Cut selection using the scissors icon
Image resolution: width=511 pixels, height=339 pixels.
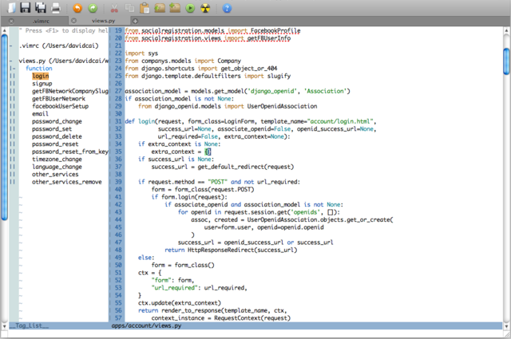tap(113, 9)
